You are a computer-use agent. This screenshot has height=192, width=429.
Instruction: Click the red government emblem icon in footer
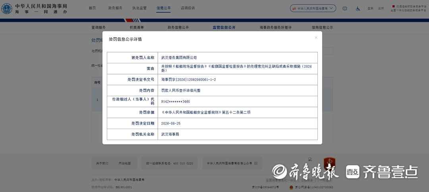pyautogui.click(x=329, y=163)
